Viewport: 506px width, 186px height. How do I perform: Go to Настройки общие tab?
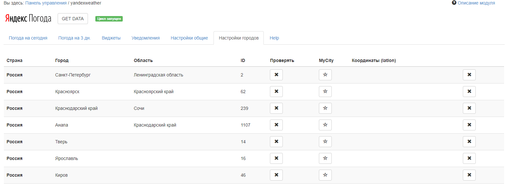189,38
